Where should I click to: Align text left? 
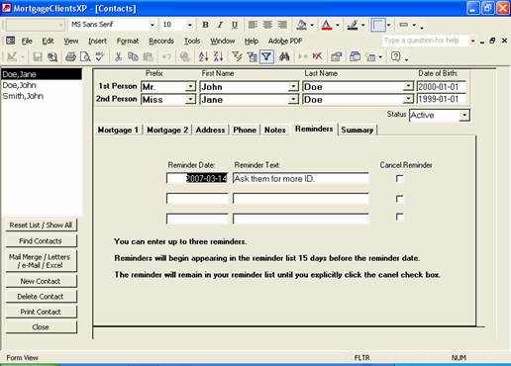pyautogui.click(x=253, y=25)
